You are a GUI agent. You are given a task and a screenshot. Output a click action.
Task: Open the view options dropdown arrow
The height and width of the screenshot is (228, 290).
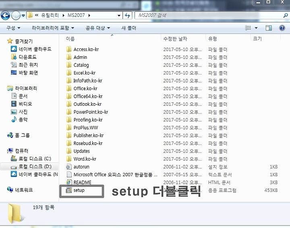(256, 28)
